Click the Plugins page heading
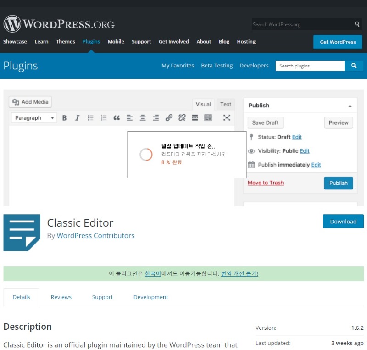367x350 pixels. [x=21, y=66]
